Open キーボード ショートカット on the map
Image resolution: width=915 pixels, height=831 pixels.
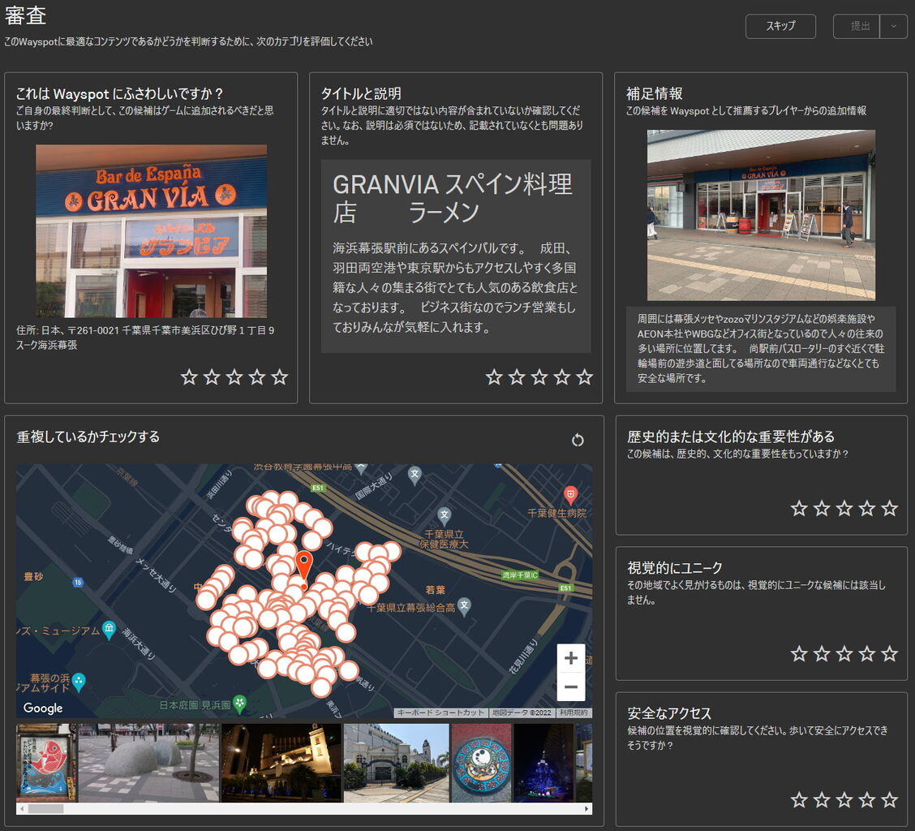coord(440,713)
